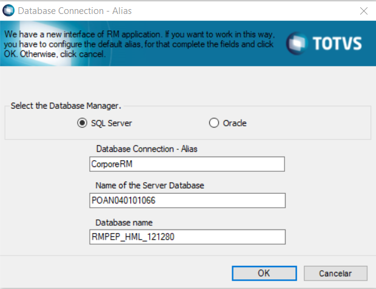Choose the Oracle radio button
Viewport: 376px width, 289px height.
click(213, 123)
